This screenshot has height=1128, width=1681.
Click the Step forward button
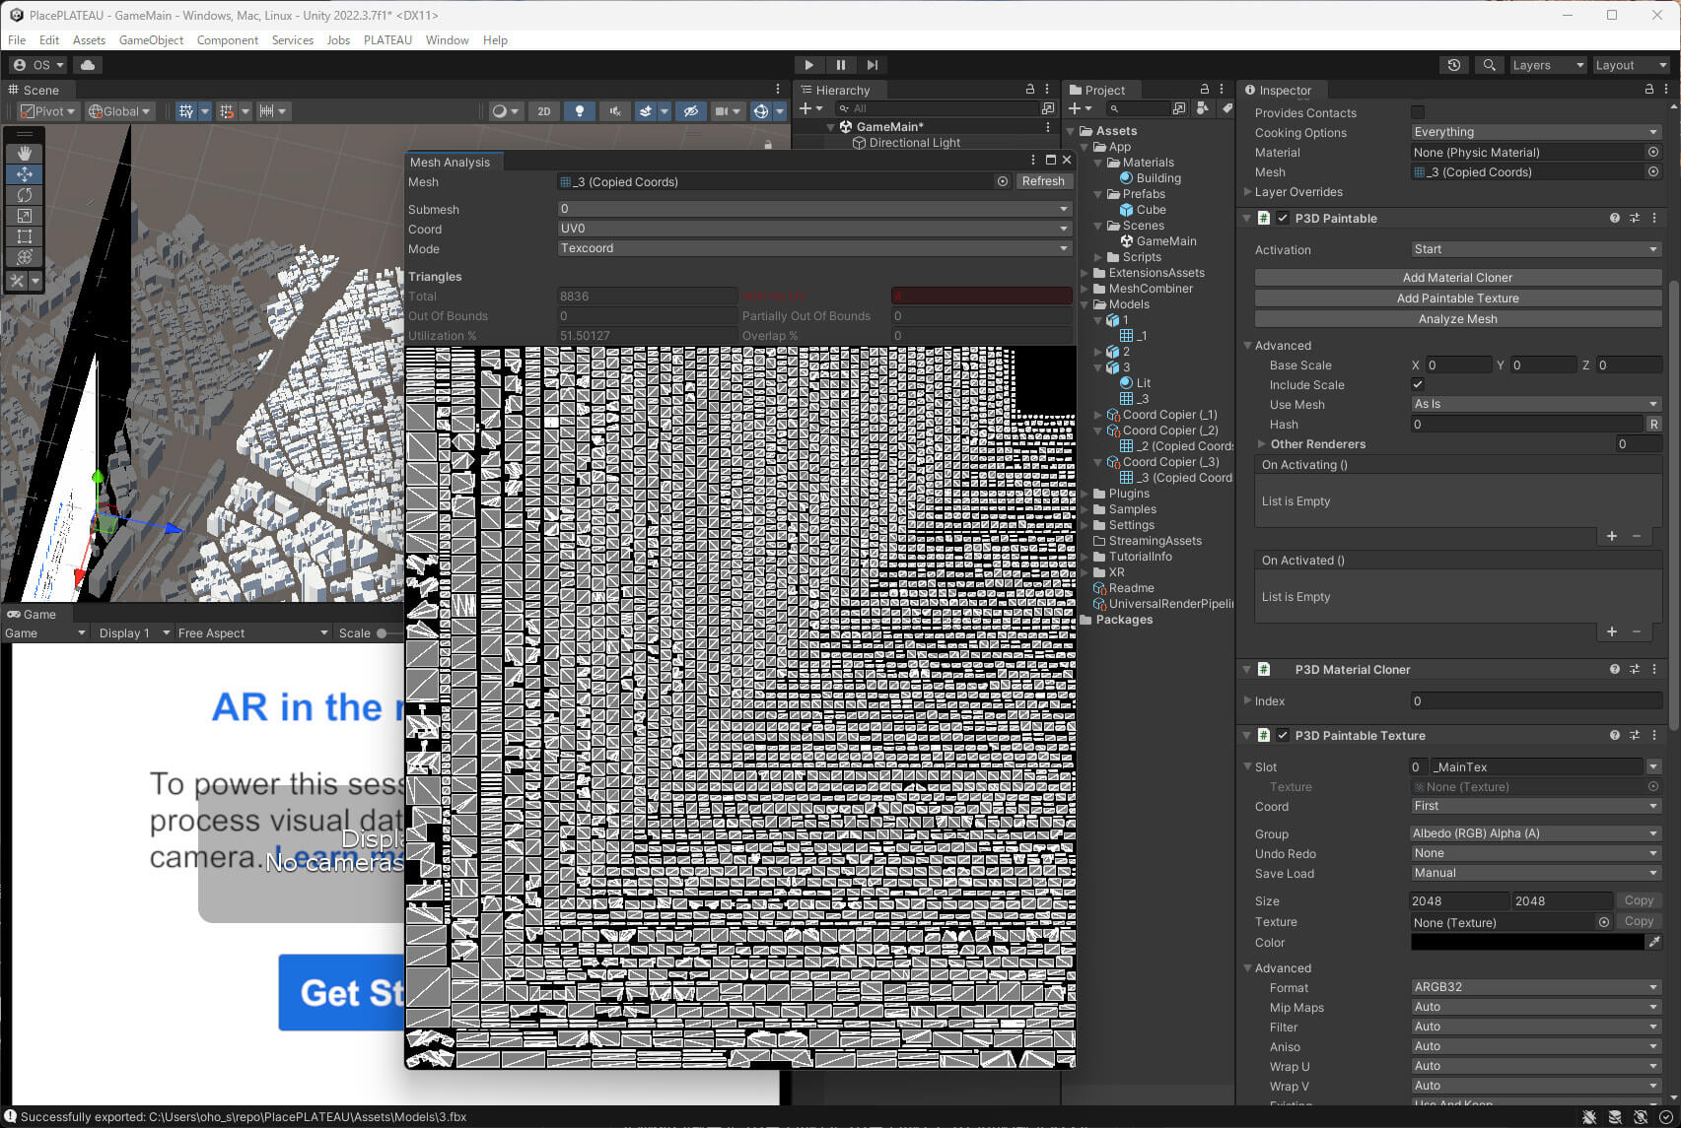pyautogui.click(x=872, y=65)
